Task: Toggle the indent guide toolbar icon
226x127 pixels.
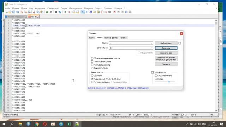Action: [91, 12]
